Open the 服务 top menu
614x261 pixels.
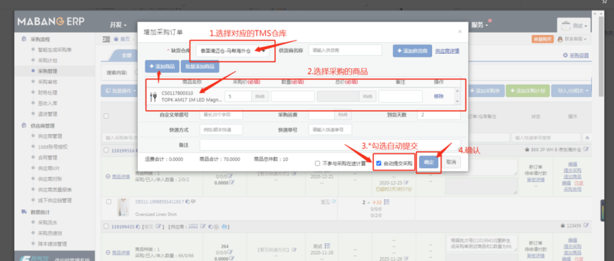click(479, 25)
